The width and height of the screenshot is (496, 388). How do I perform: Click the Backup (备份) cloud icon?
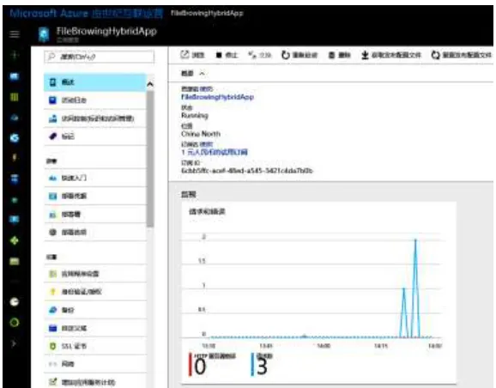pos(53,310)
